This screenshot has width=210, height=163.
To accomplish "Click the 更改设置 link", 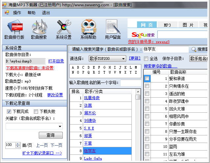I will coord(55,95).
